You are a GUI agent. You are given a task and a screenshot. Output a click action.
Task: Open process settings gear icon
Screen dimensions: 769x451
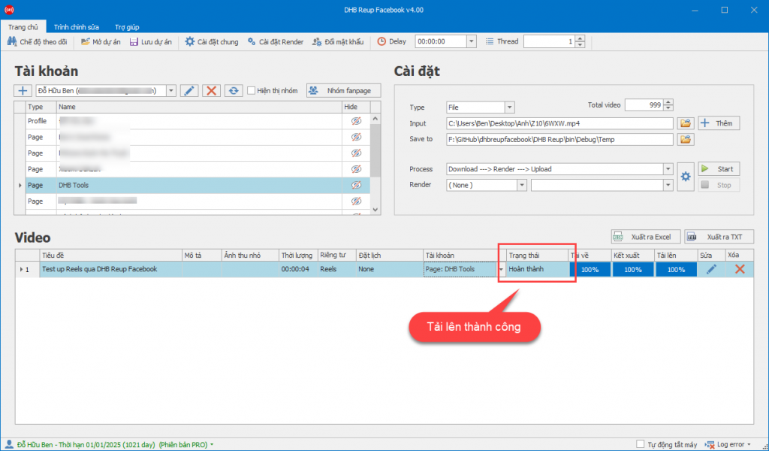click(686, 177)
